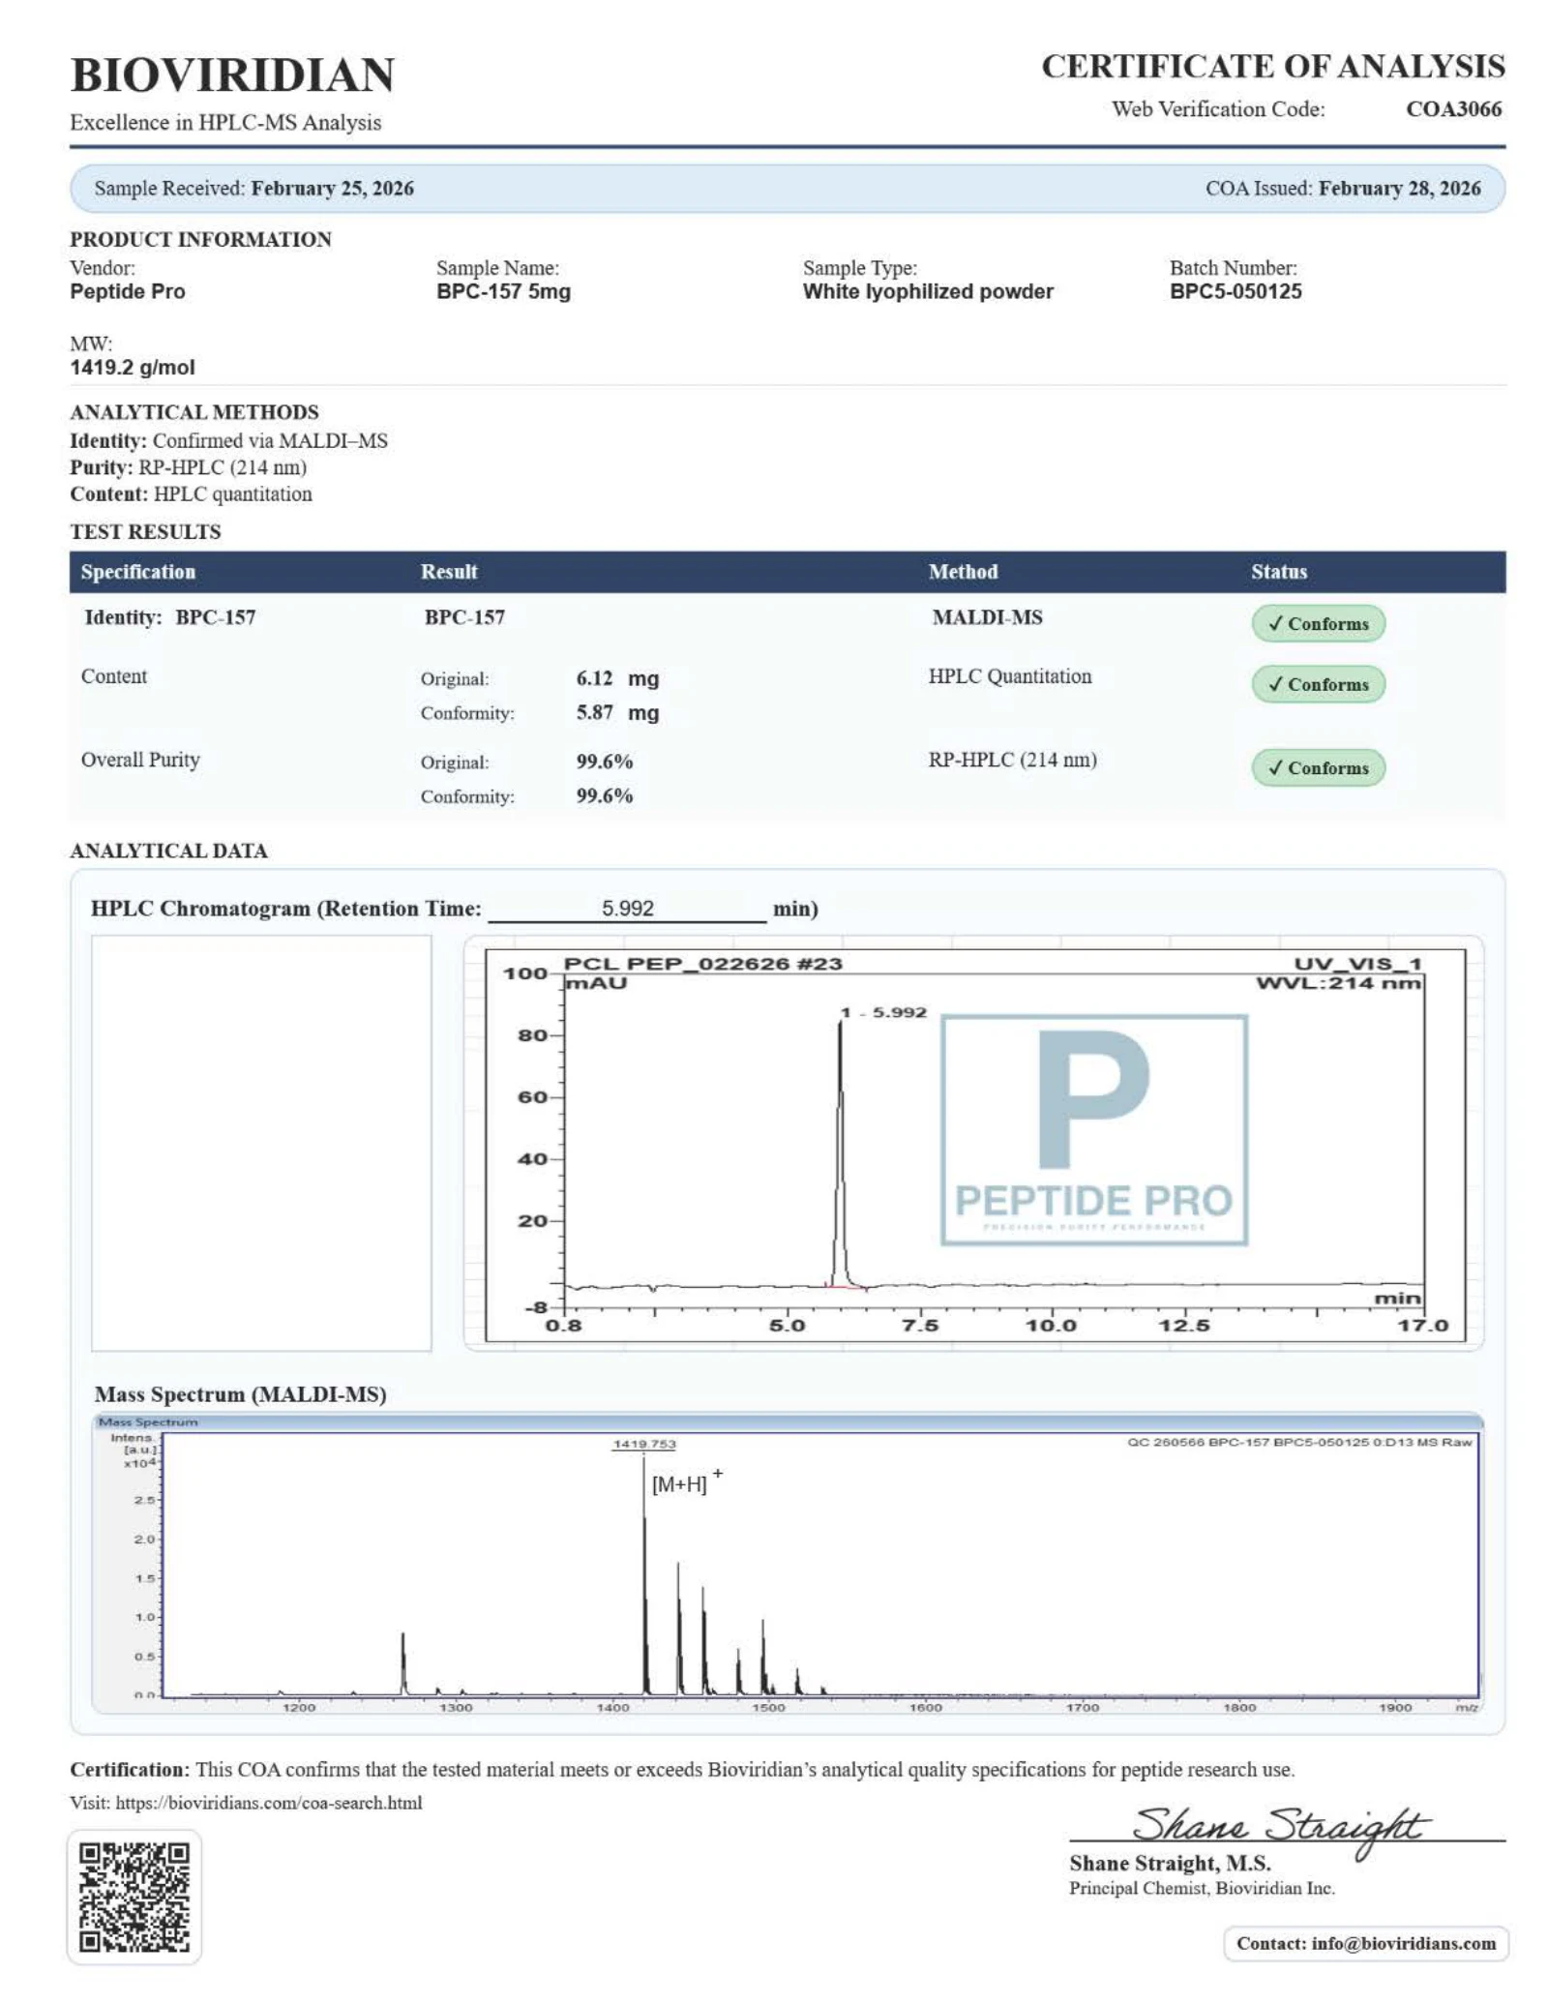
Task: Select conformity content value 5.87 mg
Action: [x=617, y=712]
